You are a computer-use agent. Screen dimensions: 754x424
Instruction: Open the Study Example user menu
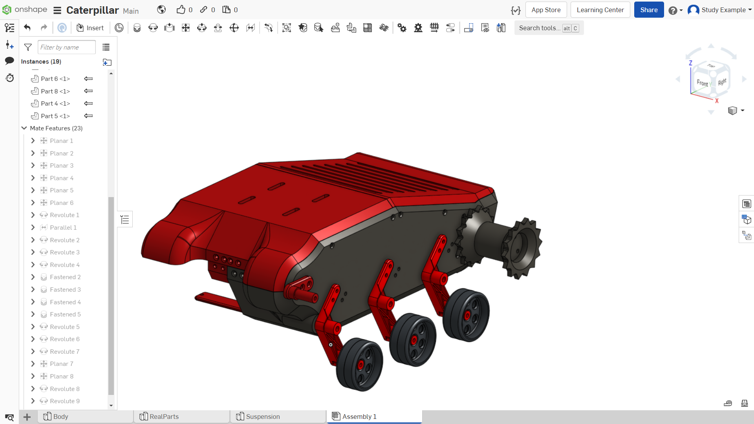tap(720, 10)
